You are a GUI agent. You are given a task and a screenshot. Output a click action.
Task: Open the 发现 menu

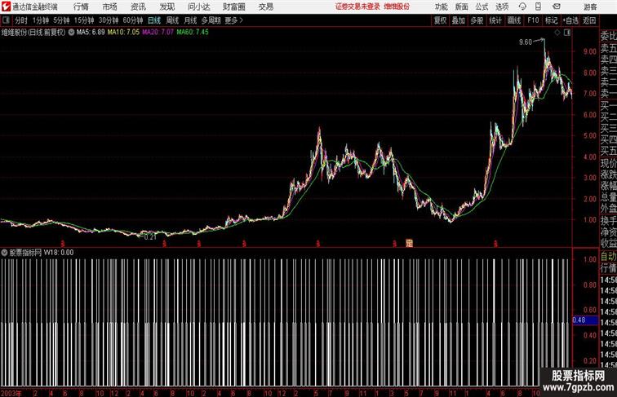(166, 7)
